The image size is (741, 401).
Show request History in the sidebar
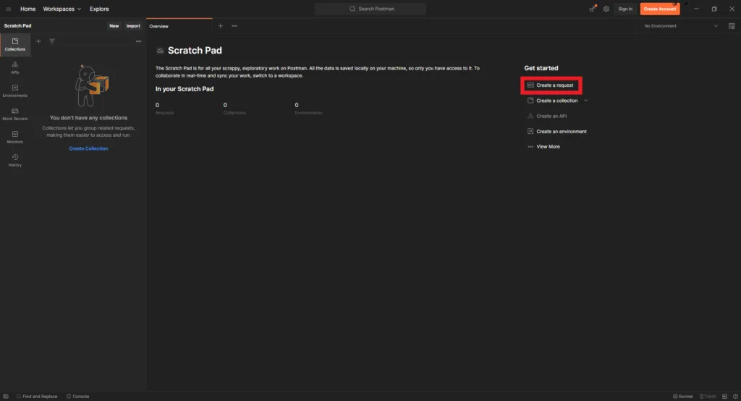(x=15, y=160)
